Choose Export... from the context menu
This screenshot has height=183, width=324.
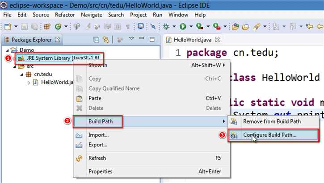pos(152,145)
